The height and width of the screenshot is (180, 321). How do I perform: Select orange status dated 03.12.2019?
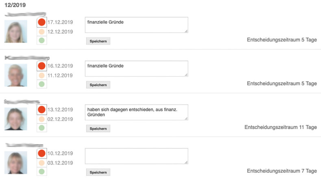pyautogui.click(x=41, y=163)
